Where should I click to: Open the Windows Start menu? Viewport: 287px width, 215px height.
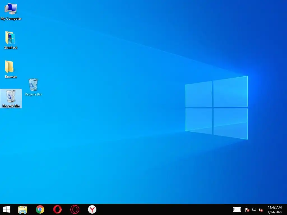[x=7, y=209]
